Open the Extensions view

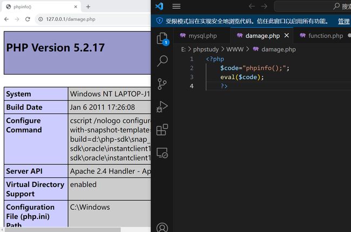[162, 130]
